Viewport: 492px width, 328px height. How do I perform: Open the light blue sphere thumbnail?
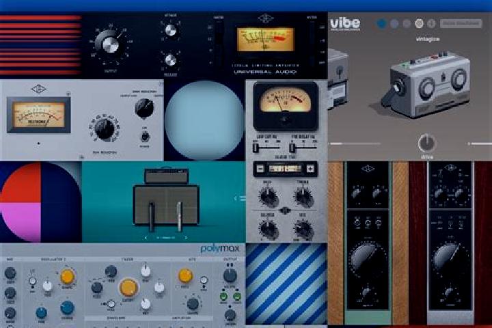[204, 120]
